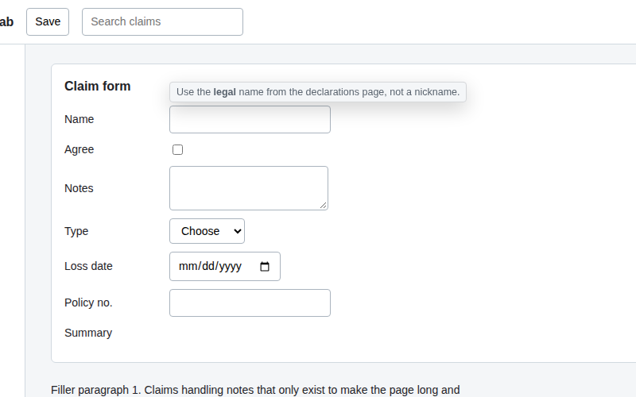636x397 pixels.
Task: Click inside the Notes textarea
Action: tap(249, 188)
